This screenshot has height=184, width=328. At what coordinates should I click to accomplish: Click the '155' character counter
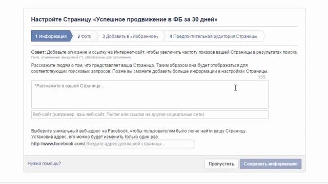click(261, 77)
